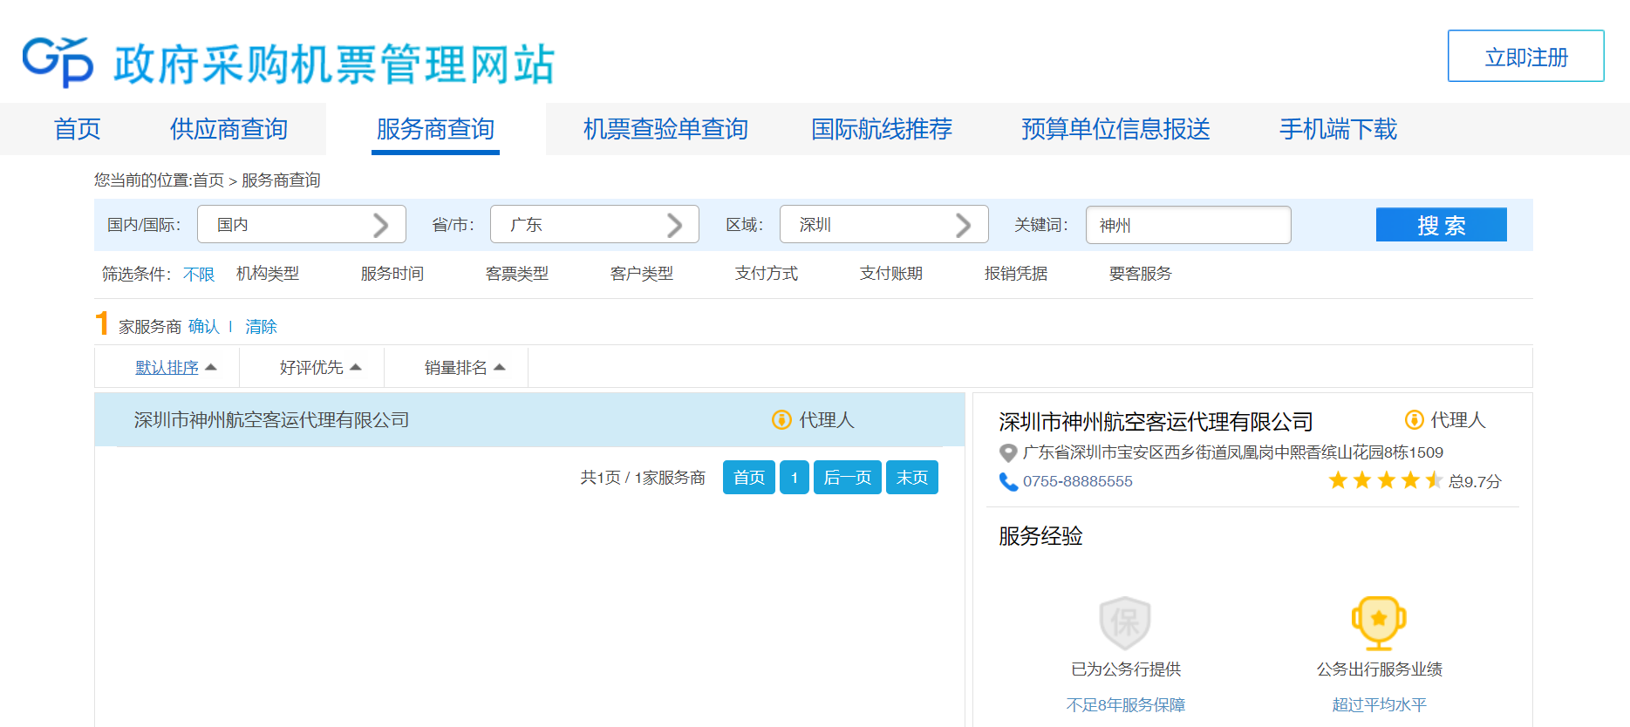Open 机票查验单查询 tab
The width and height of the screenshot is (1630, 727).
(665, 129)
